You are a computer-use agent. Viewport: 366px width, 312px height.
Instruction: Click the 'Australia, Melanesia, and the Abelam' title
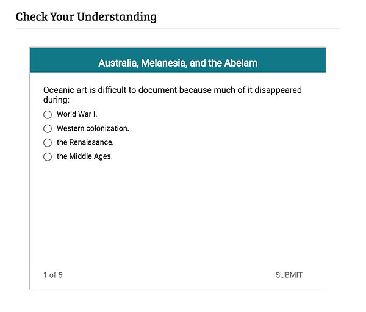point(178,63)
